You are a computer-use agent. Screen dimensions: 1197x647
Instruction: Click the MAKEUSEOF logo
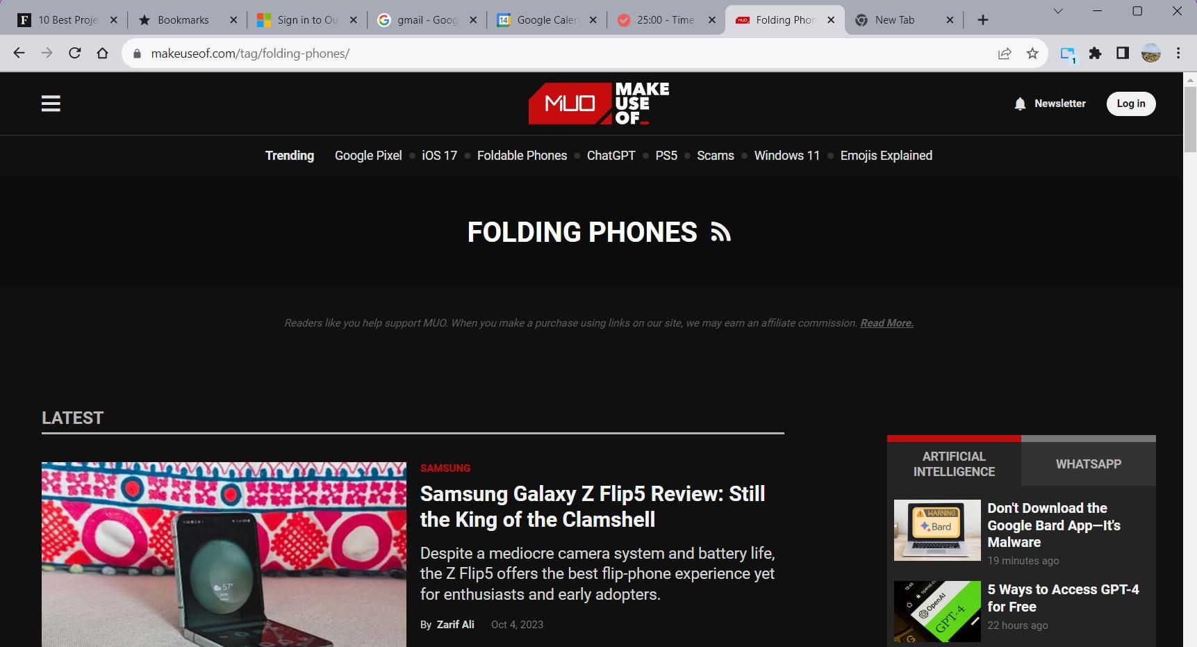tap(598, 103)
